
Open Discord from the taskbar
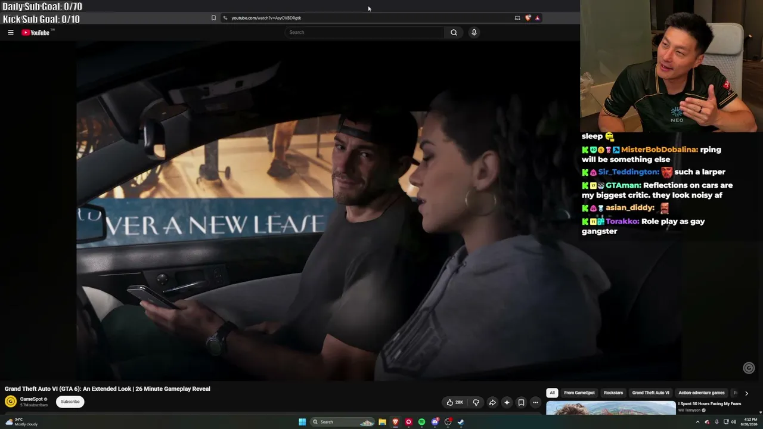point(435,422)
